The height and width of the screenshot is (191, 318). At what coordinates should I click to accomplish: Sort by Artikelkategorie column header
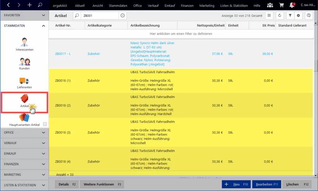[106, 25]
